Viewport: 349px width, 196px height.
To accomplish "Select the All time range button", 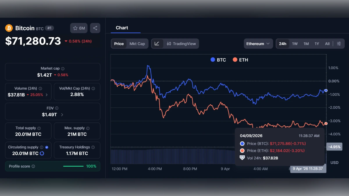I will pos(327,44).
